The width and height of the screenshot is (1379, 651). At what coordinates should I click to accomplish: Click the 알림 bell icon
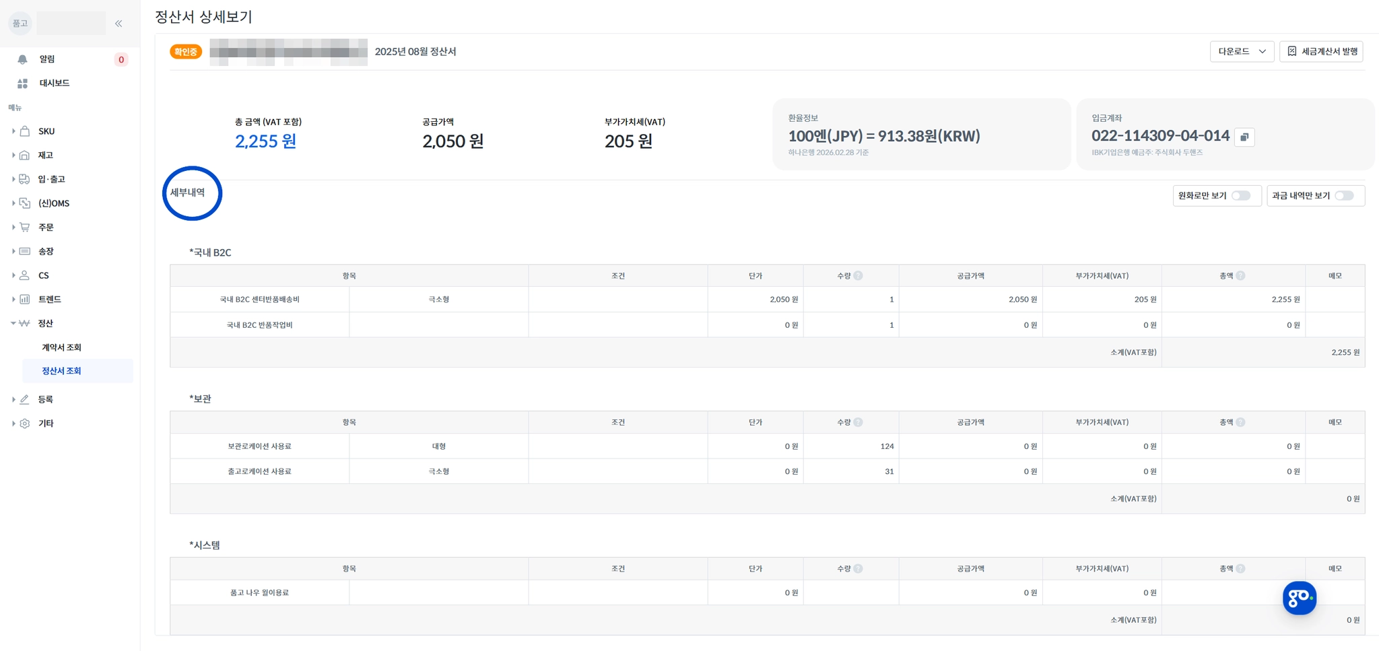tap(22, 59)
